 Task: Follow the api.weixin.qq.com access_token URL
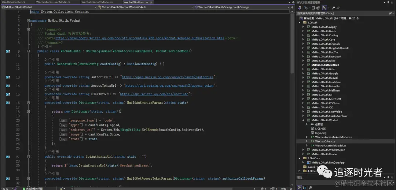(x=169, y=86)
